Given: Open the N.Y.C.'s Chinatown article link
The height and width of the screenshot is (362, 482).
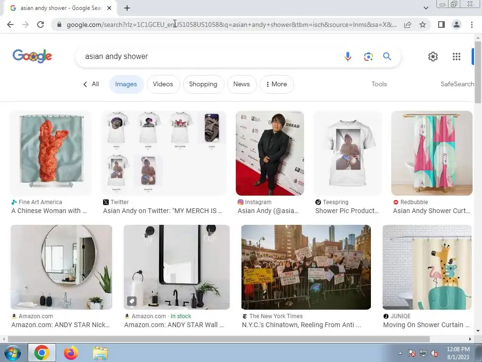Looking at the screenshot, I should tap(302, 325).
